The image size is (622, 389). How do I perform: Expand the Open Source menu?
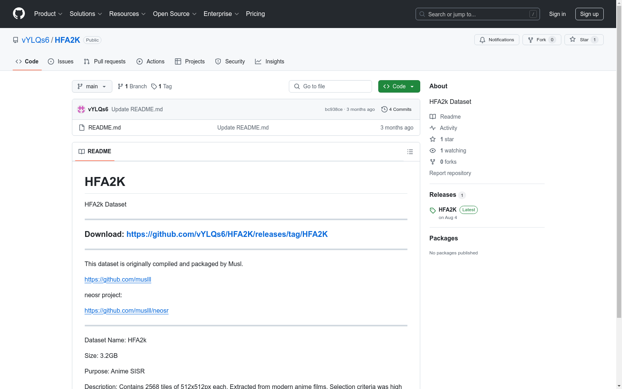[175, 14]
